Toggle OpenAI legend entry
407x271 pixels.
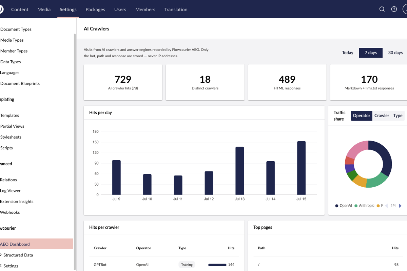point(344,206)
